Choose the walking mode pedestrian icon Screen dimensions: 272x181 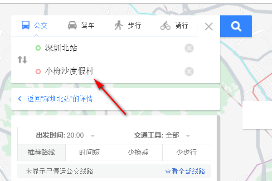tap(119, 25)
